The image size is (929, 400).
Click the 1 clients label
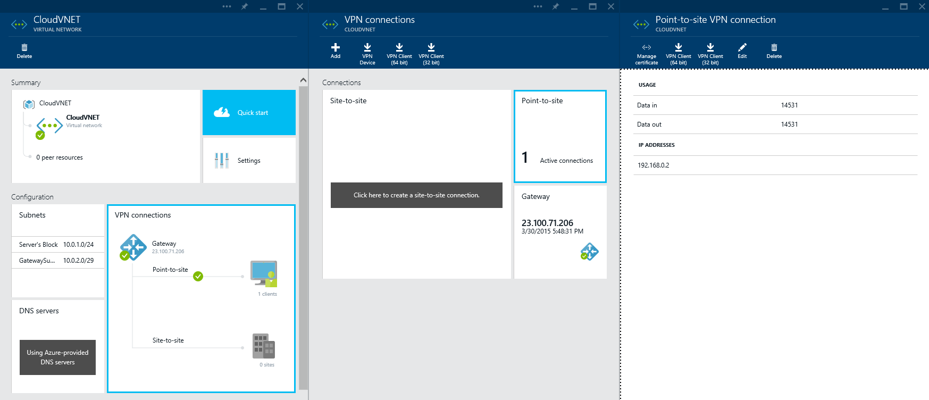[x=267, y=294]
